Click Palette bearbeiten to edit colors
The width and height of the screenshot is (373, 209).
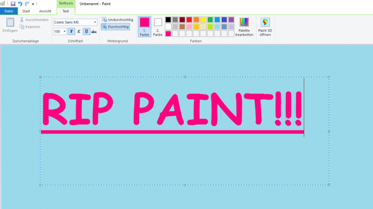(244, 27)
